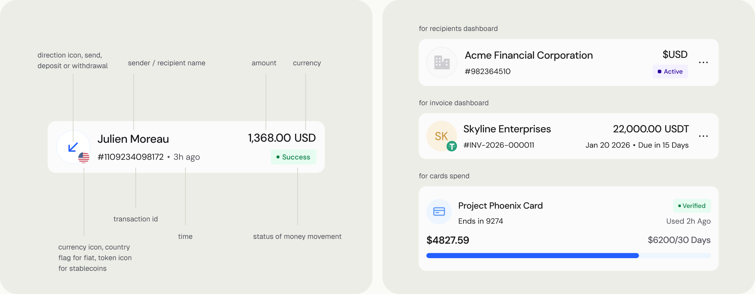Click the 1,368.00 USD amount
This screenshot has width=755, height=294.
pos(282,138)
